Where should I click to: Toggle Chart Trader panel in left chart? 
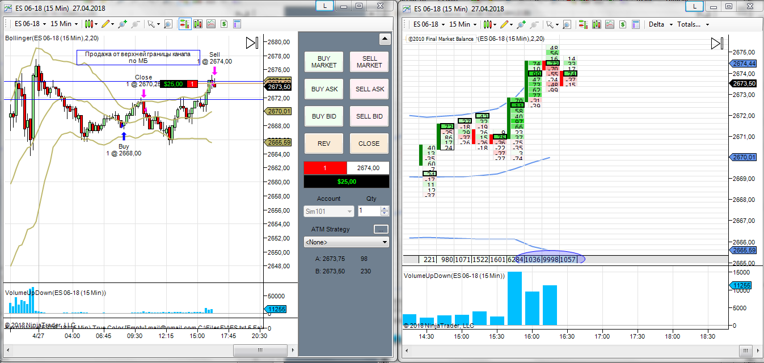tap(185, 24)
